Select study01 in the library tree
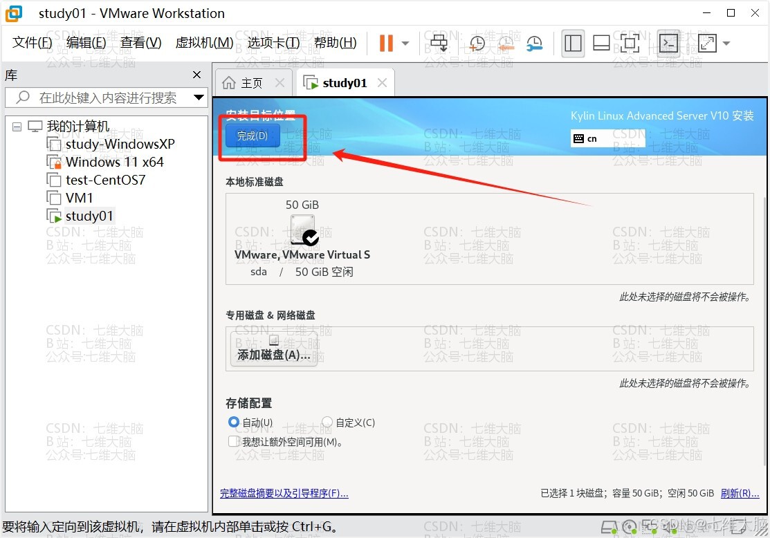This screenshot has height=538, width=770. (x=89, y=216)
